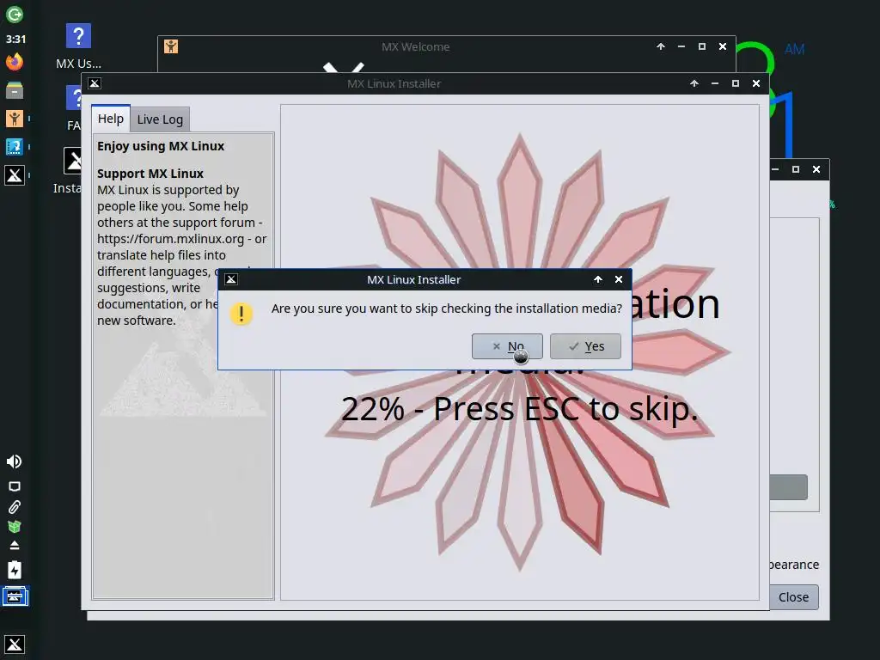Viewport: 880px width, 660px height.
Task: Open the clipboard paperclip tray icon
Action: coord(15,507)
